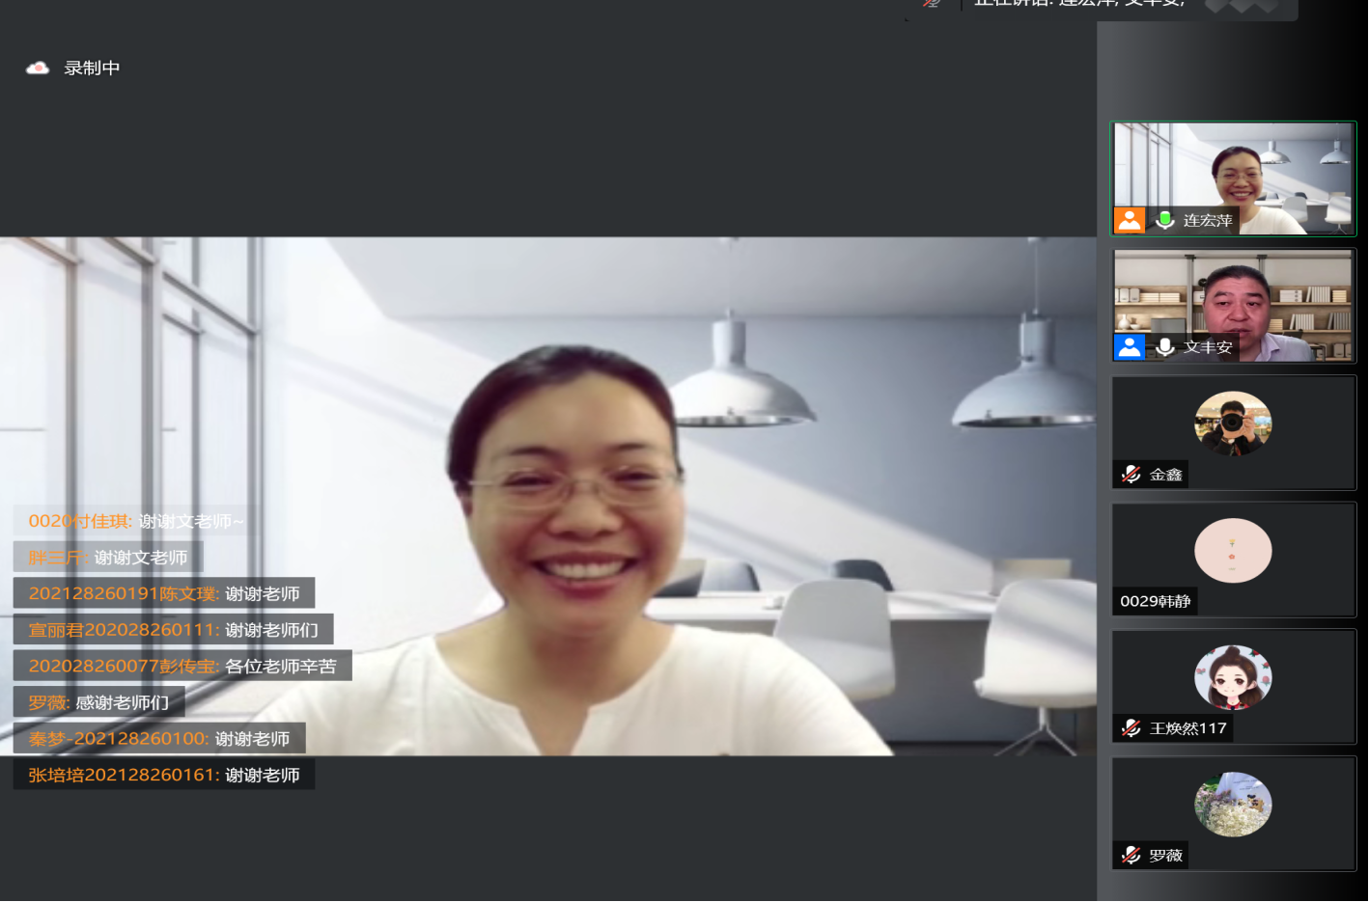Click the 0029韩静 name label
The image size is (1369, 902).
click(1156, 601)
